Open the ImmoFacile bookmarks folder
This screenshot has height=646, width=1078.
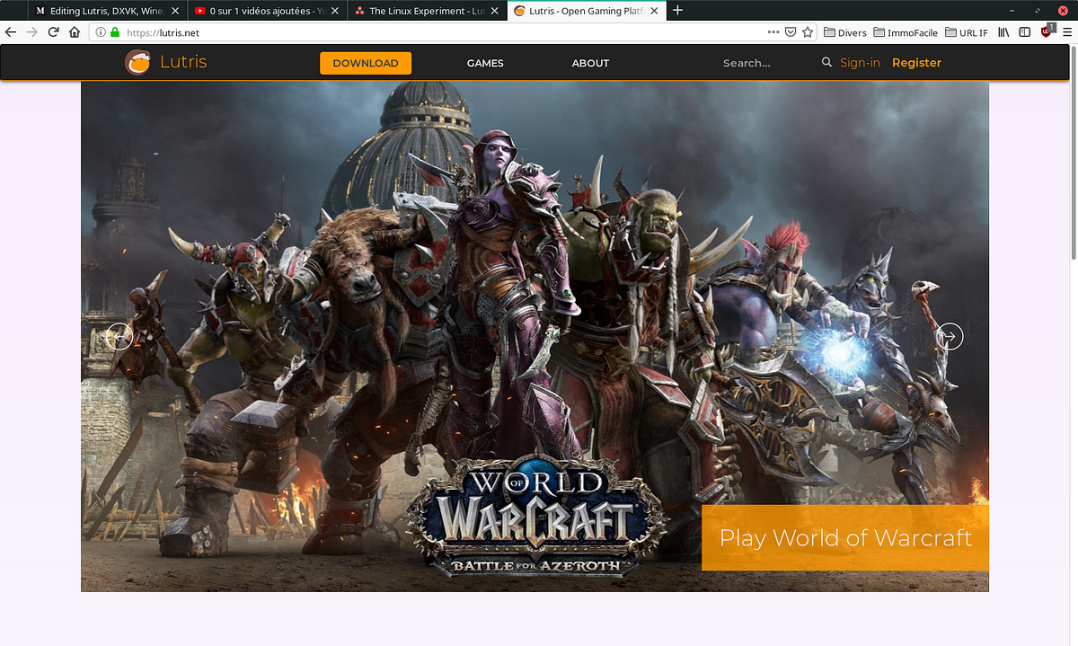point(905,32)
